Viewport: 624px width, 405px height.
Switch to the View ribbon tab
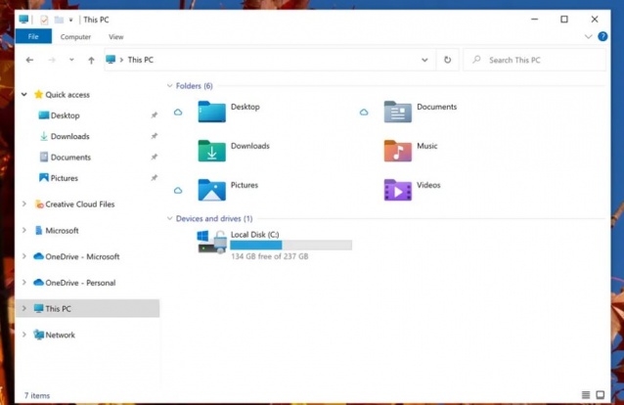(115, 37)
